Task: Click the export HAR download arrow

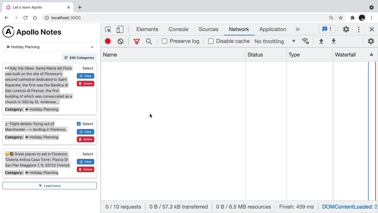Action: [334, 41]
